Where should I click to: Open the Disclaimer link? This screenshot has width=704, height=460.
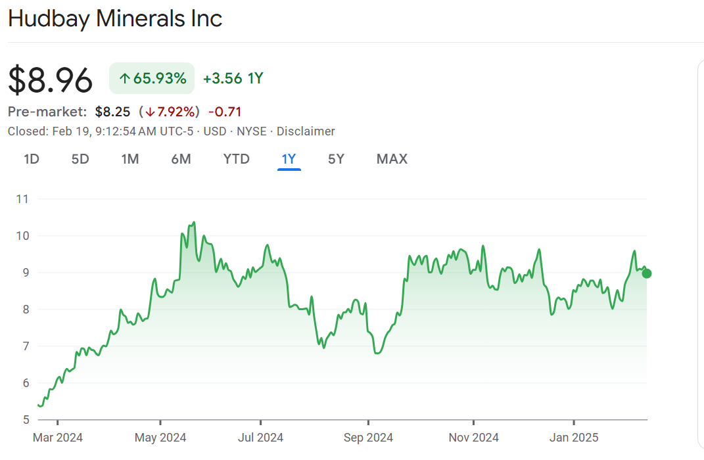pyautogui.click(x=306, y=131)
